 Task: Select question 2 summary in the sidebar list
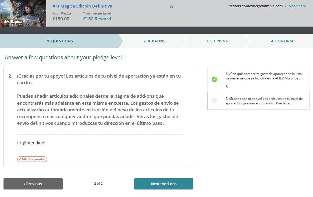coord(264,101)
